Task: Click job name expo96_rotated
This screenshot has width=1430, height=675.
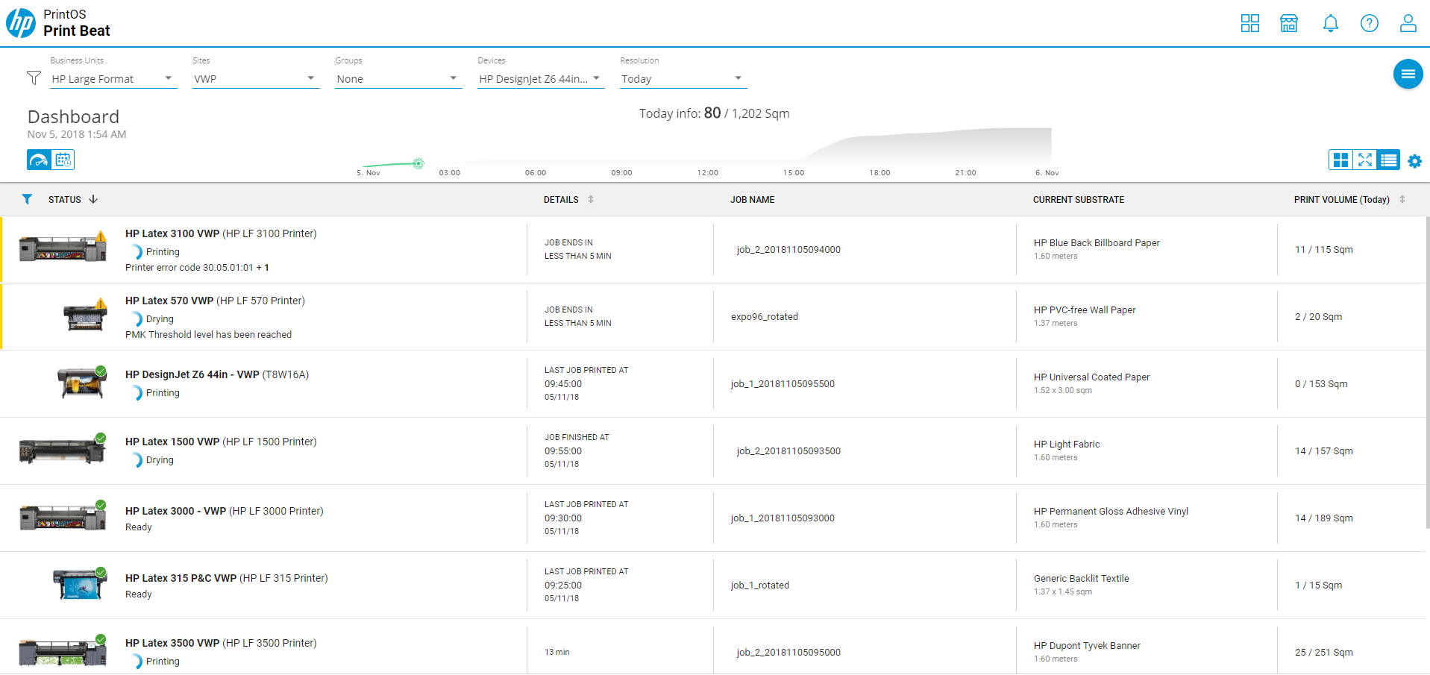Action: [765, 317]
